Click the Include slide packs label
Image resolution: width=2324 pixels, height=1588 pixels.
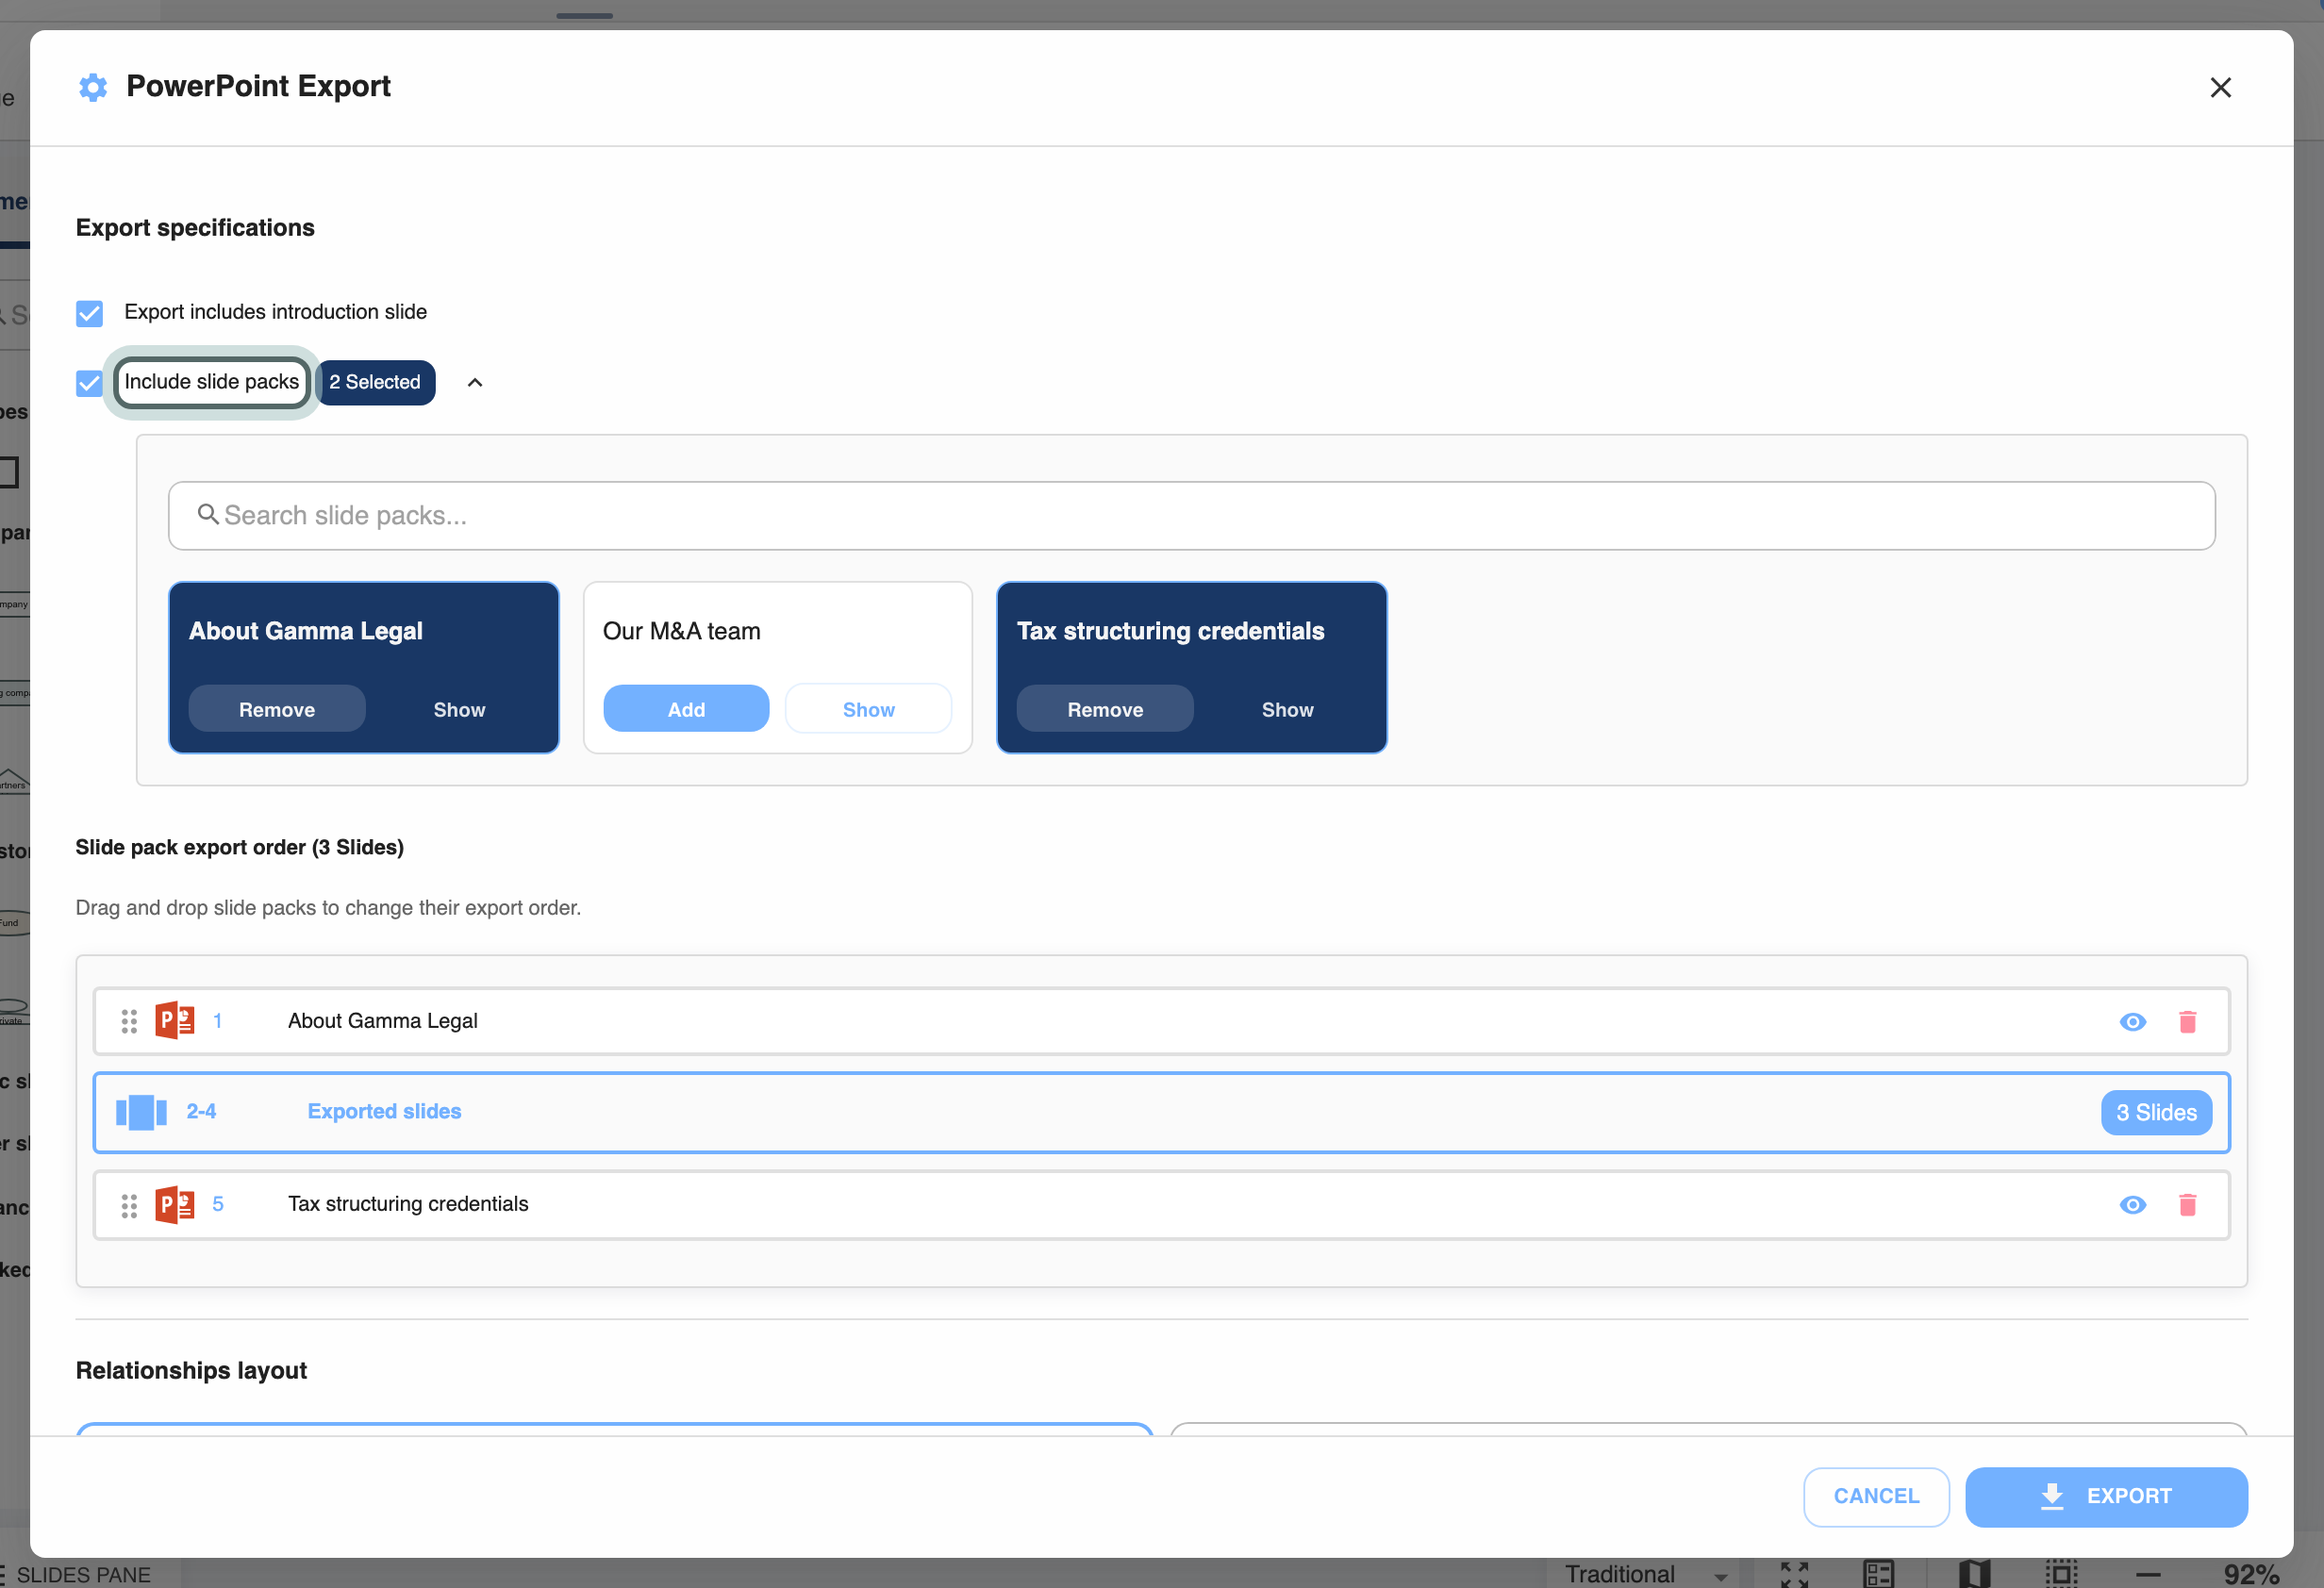[x=211, y=382]
